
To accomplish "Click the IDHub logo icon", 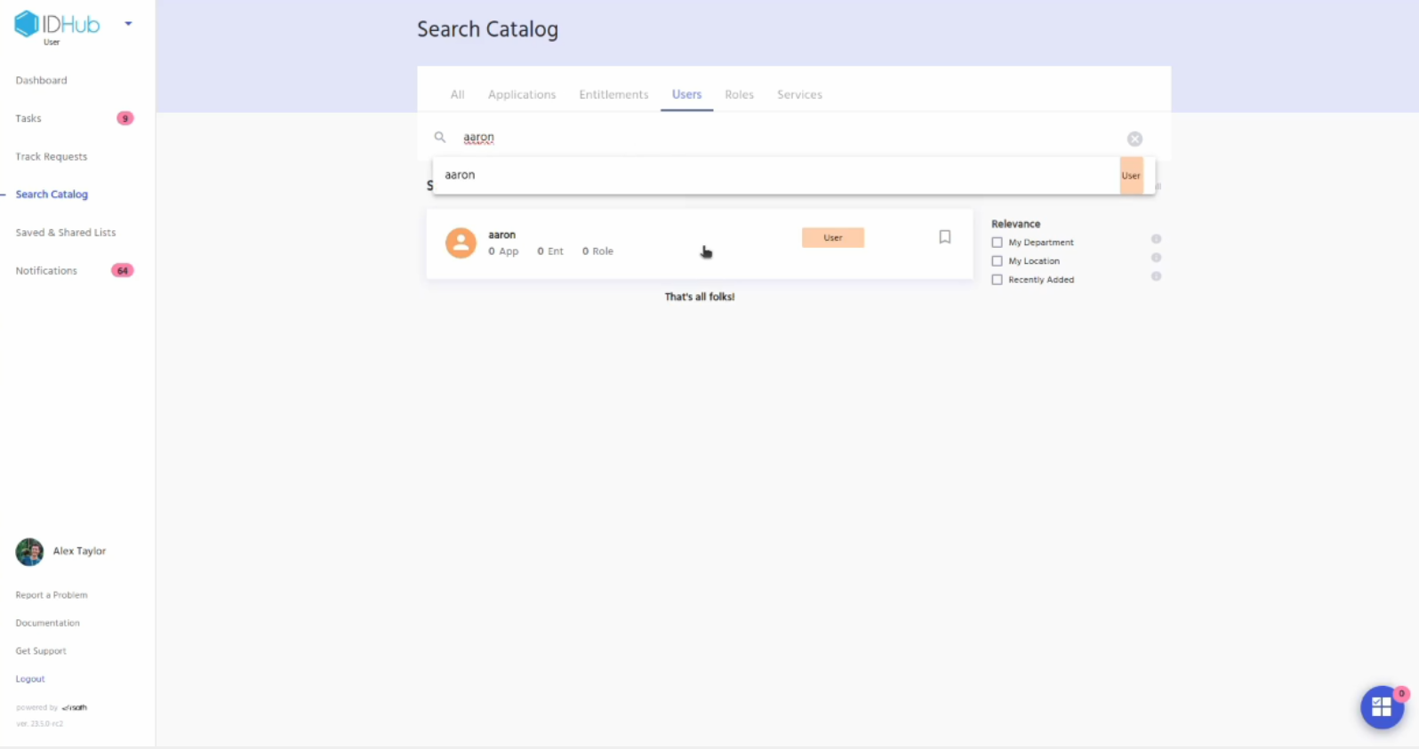I will [x=27, y=24].
